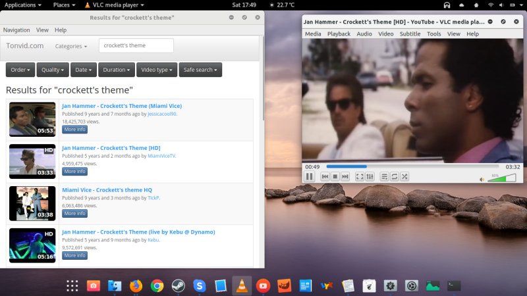Mute audio via speaker icon
This screenshot has width=527, height=296.
coord(482,178)
